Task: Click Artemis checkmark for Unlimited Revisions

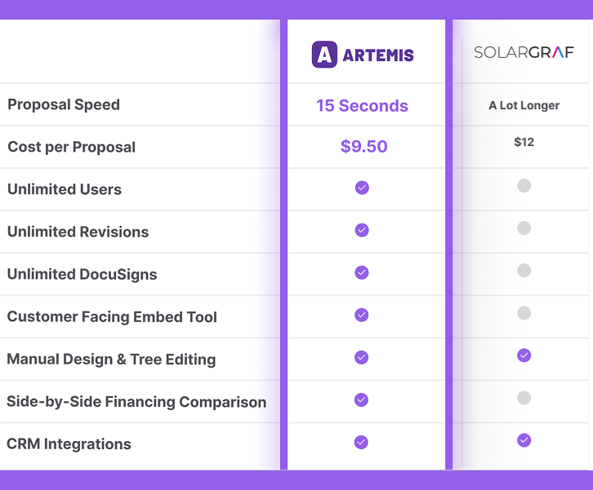Action: [362, 230]
